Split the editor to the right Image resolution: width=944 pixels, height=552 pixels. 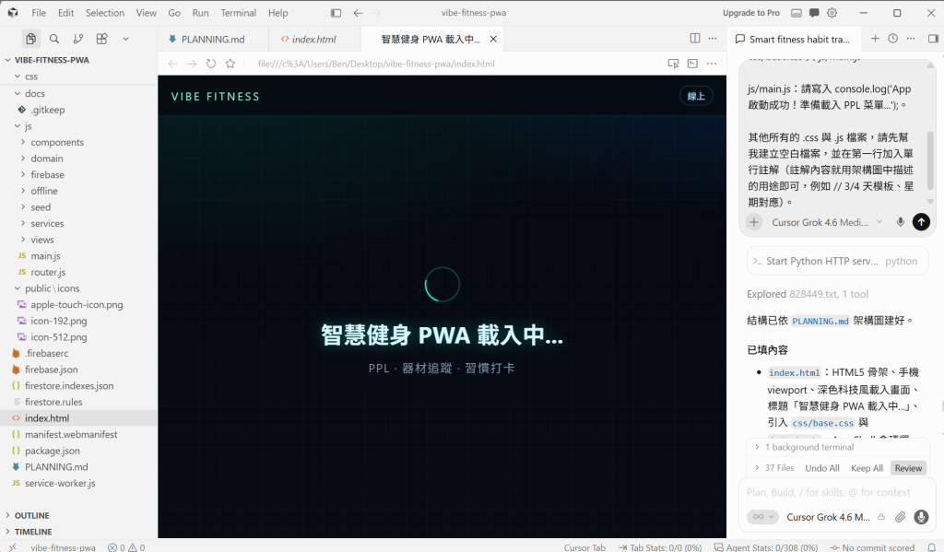[x=695, y=39]
